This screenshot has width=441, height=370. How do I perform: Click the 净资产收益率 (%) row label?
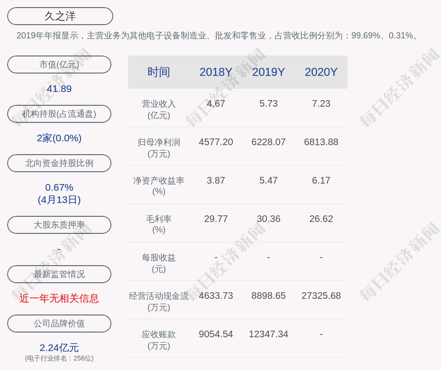point(159,185)
